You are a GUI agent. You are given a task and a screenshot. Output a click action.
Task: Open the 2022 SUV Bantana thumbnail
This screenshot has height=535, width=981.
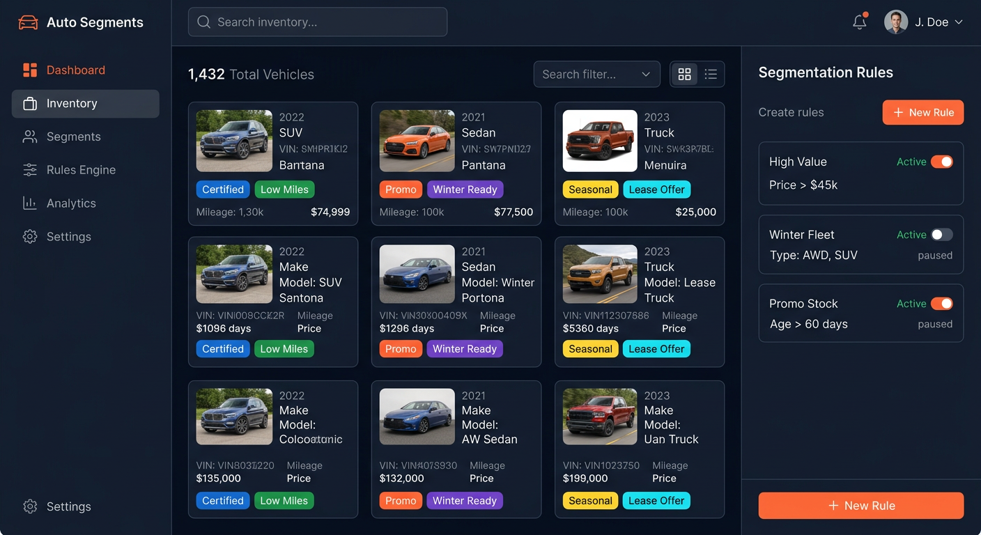point(234,141)
